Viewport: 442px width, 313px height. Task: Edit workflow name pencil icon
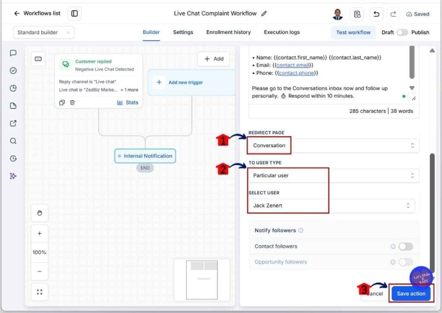264,13
